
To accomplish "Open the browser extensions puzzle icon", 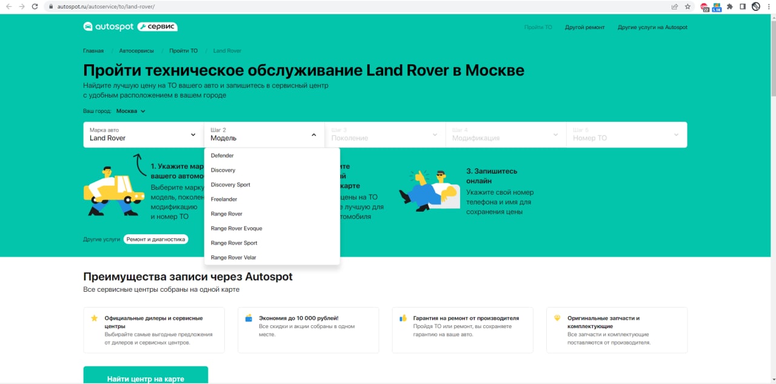I will tap(730, 7).
